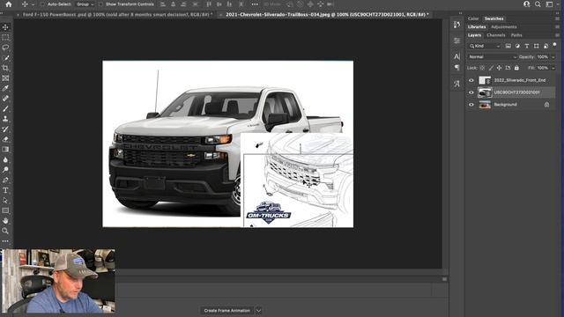The image size is (564, 317).
Task: Filter layers by pixel layers icon
Action: [508, 46]
